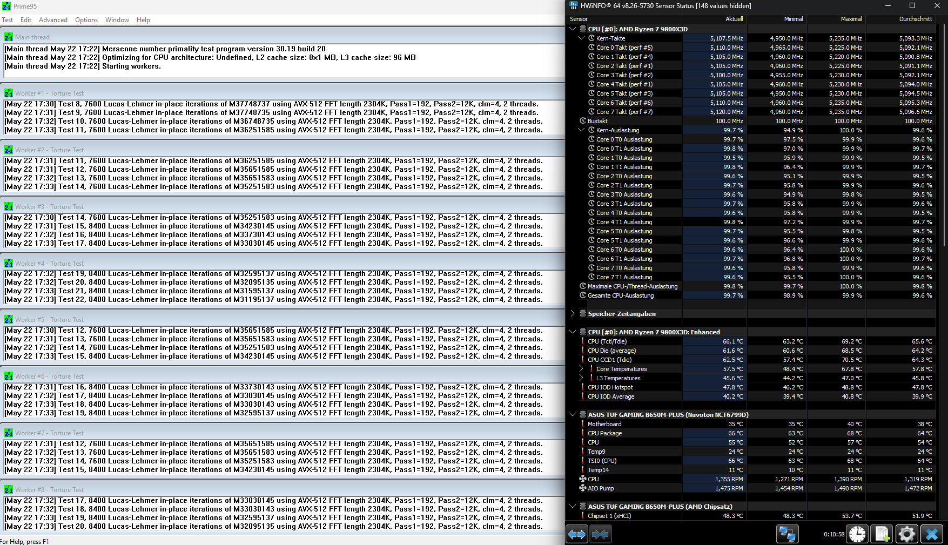This screenshot has width=948, height=545.
Task: Select the CPU Package temperature row
Action: [x=751, y=433]
